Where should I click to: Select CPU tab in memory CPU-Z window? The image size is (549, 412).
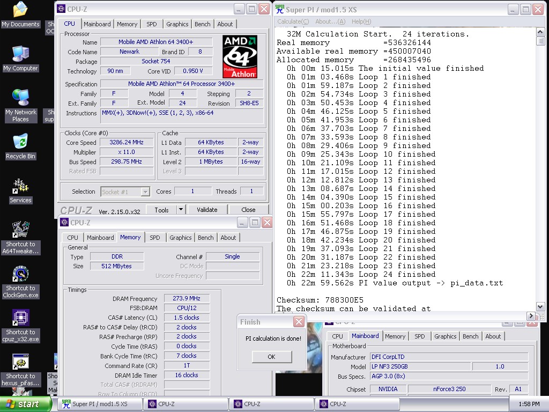point(72,238)
